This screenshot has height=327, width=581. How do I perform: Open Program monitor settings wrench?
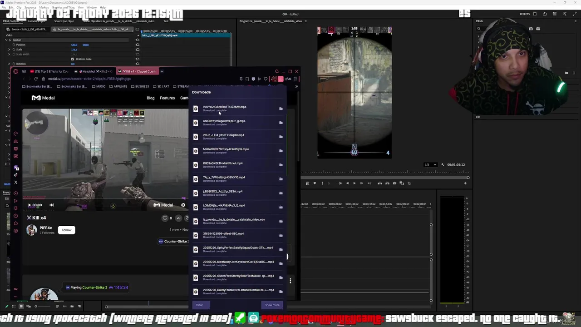coord(443,164)
